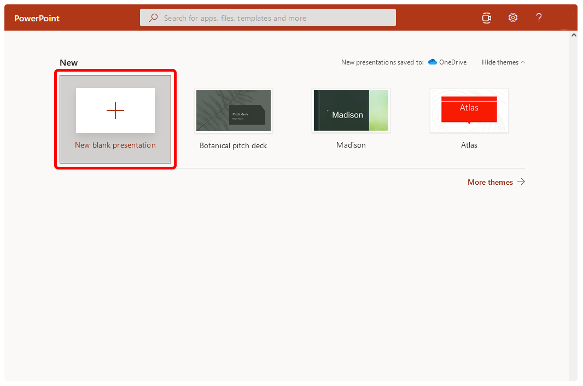
Task: Open Help via the question mark icon
Action: [x=539, y=17]
